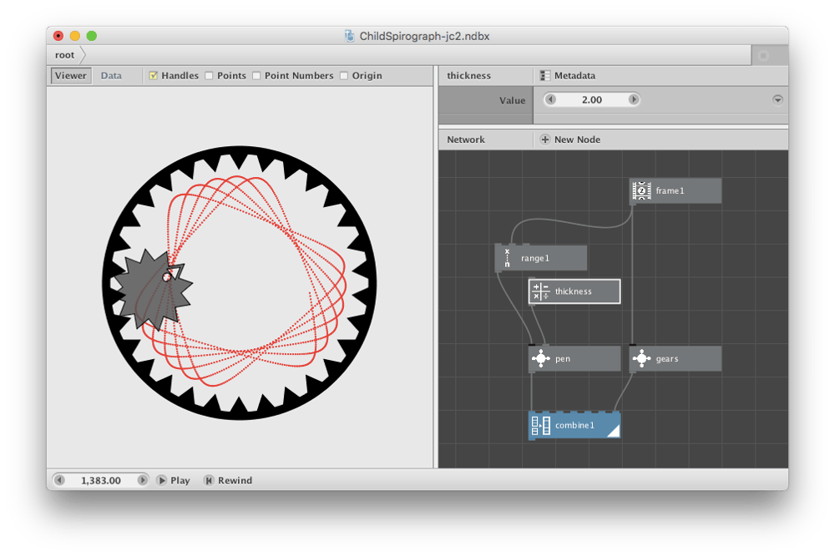
Task: Enable the Origin checkbox
Action: 344,76
